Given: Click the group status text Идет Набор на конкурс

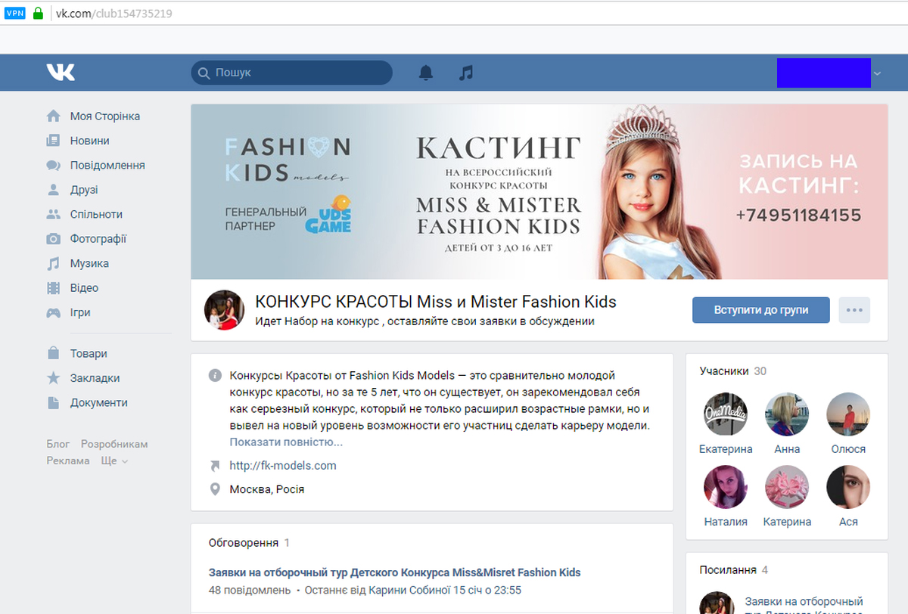Looking at the screenshot, I should tap(424, 321).
